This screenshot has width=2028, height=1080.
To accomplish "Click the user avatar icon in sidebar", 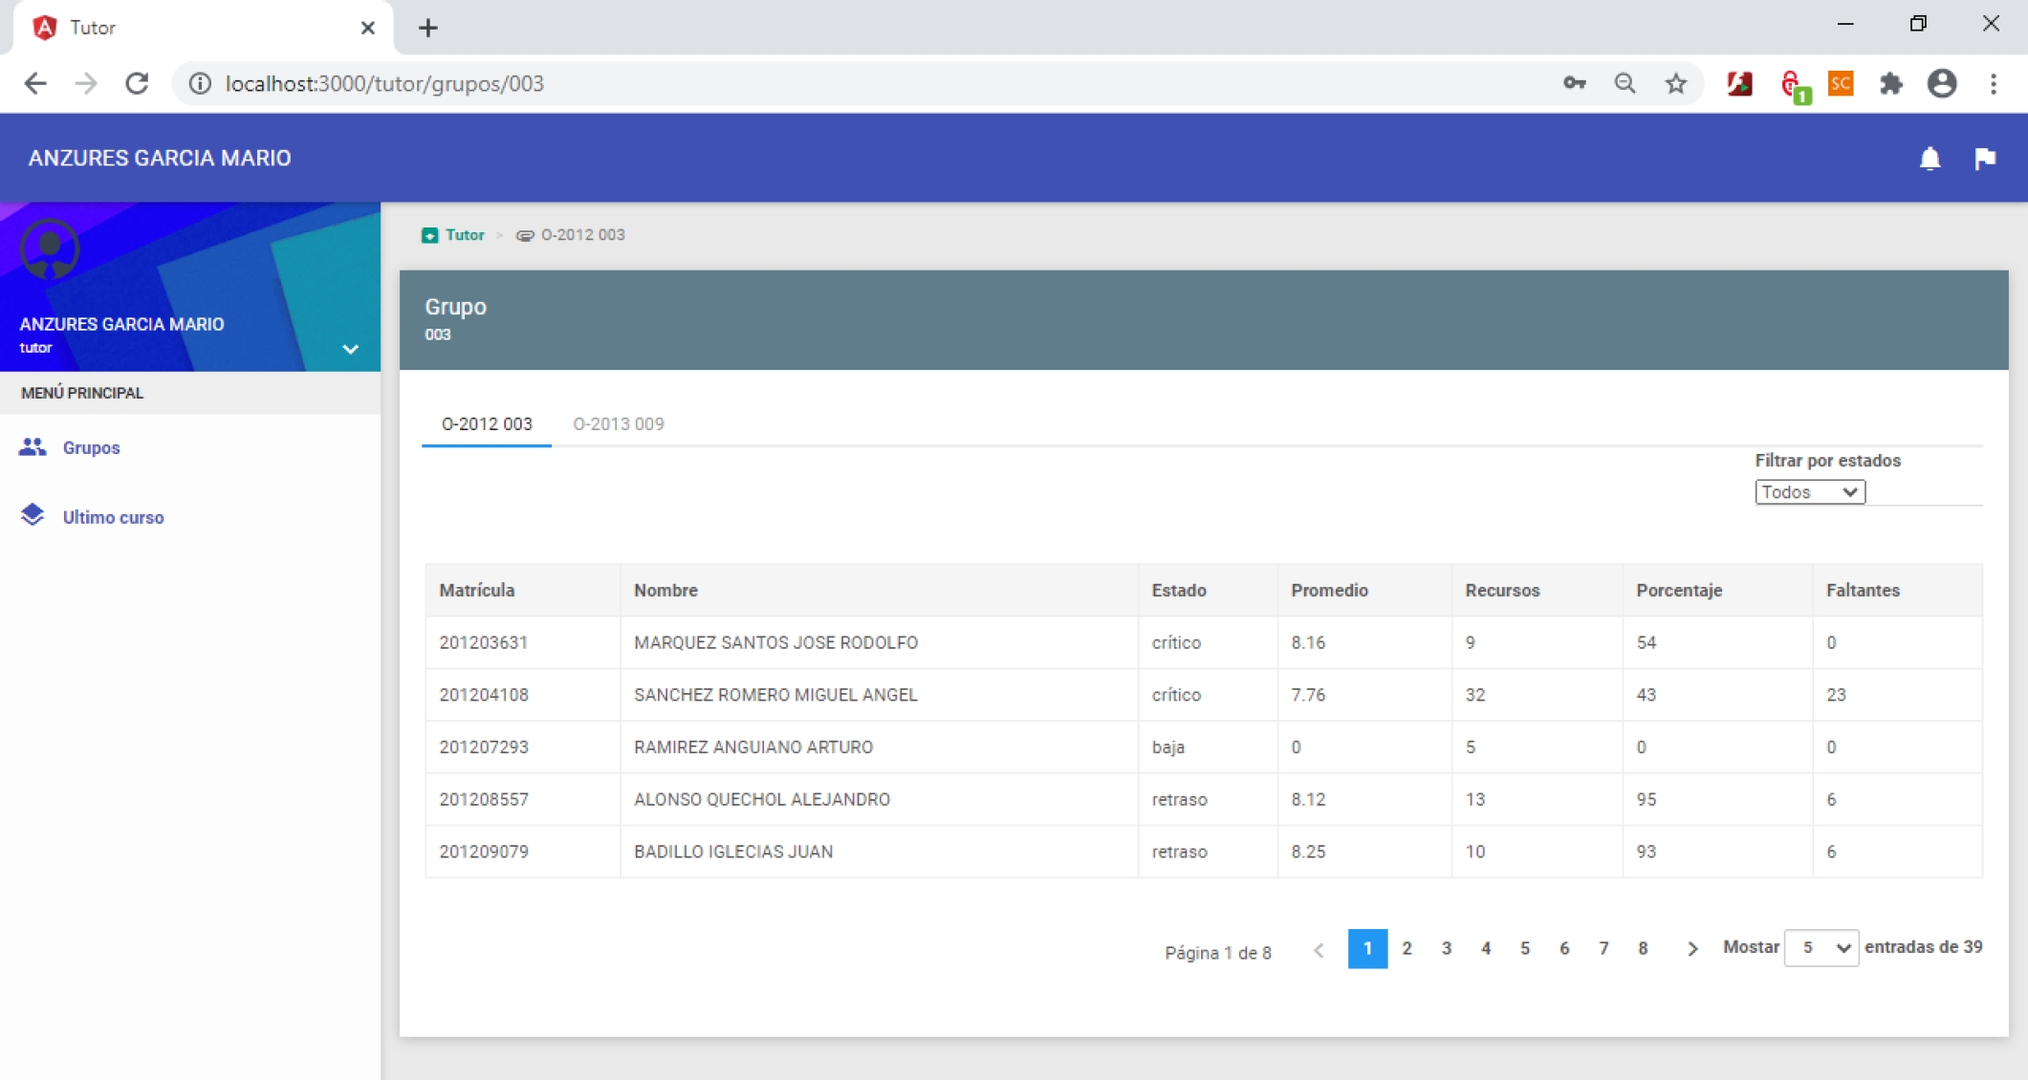I will [x=50, y=248].
